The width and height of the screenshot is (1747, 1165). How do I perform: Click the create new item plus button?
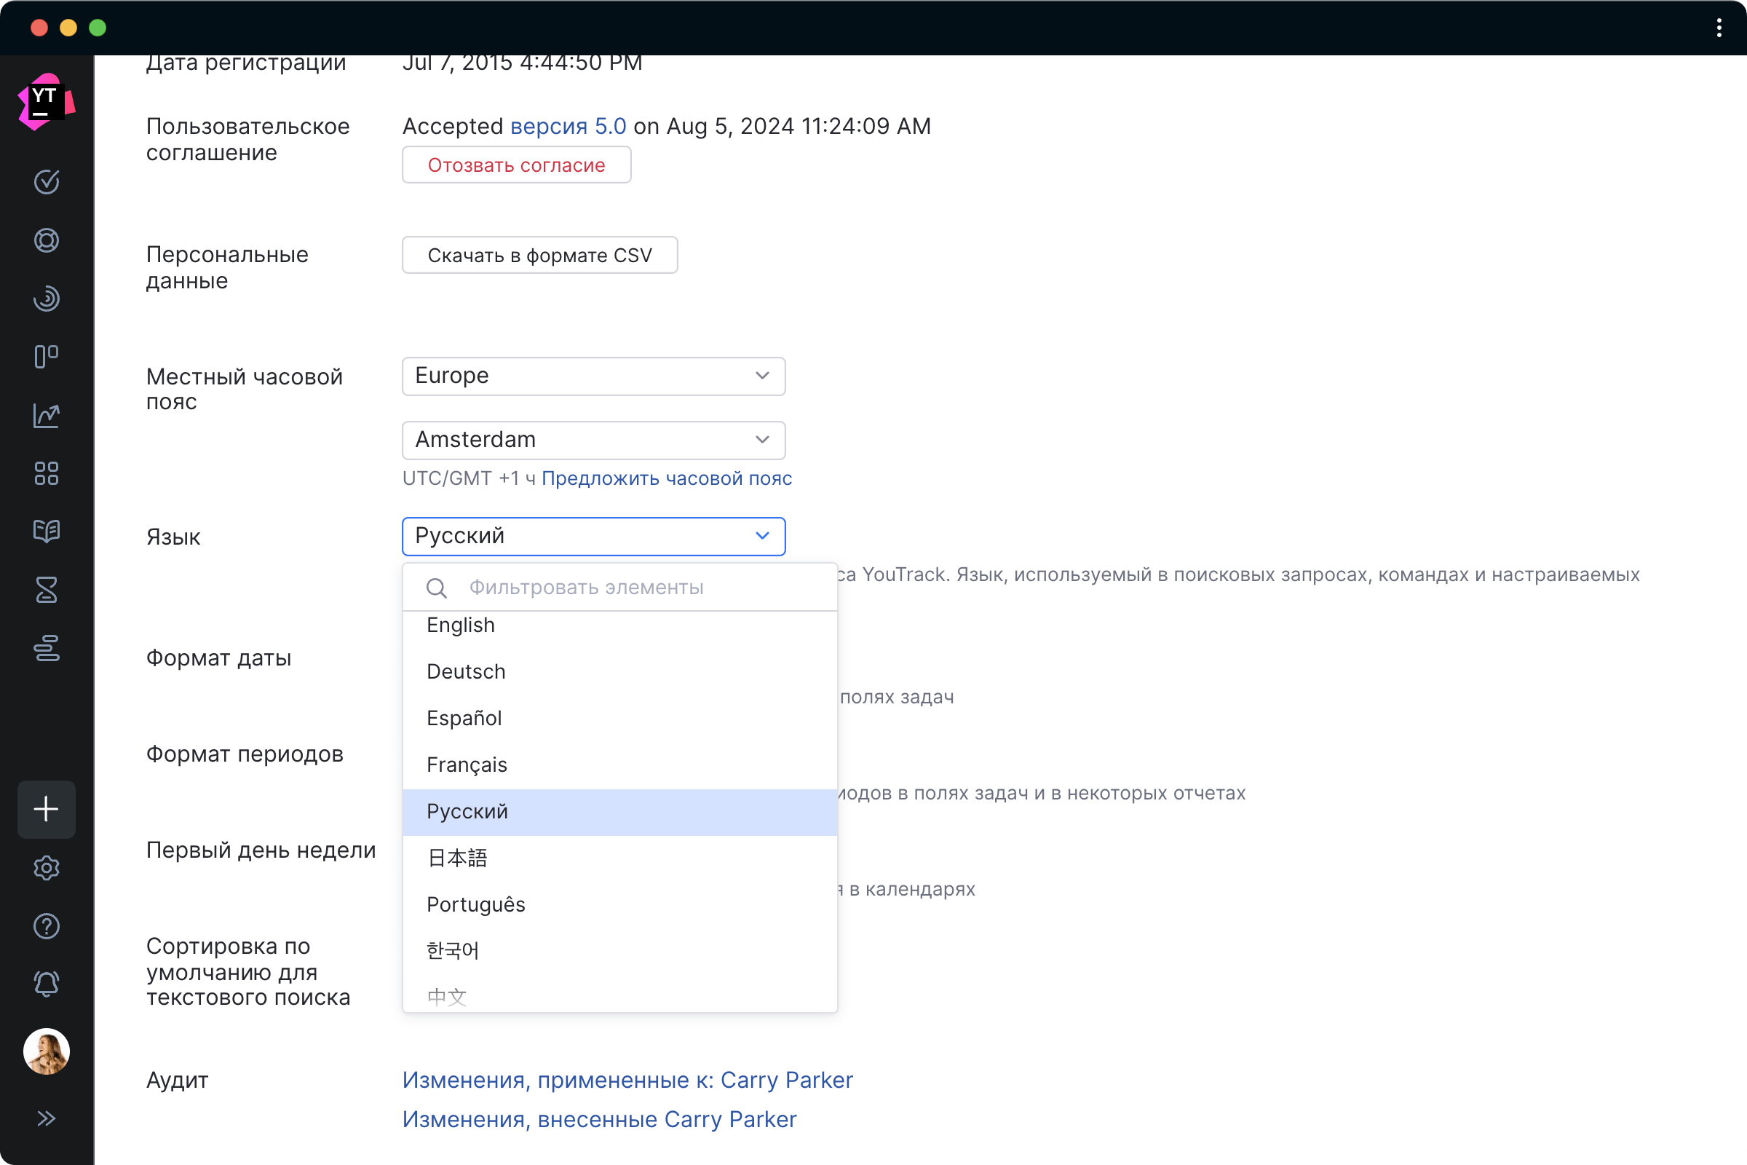(x=45, y=809)
